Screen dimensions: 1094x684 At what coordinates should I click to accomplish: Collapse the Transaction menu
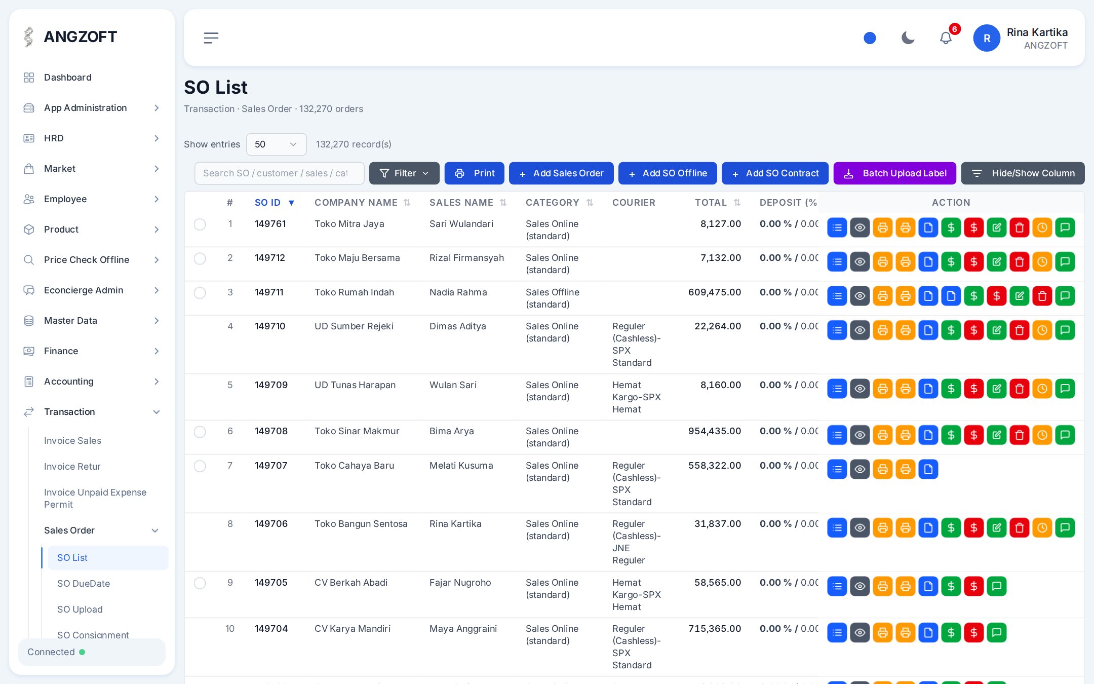[x=92, y=412]
